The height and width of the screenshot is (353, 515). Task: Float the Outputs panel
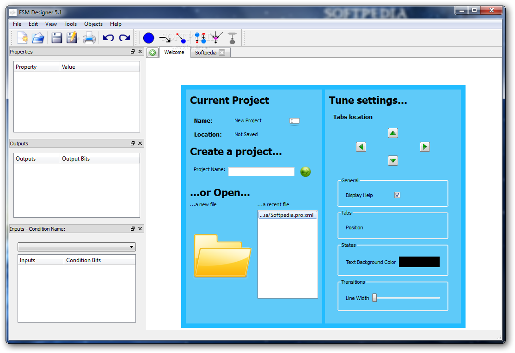[133, 143]
